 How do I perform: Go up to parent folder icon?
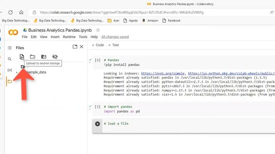(x=23, y=67)
